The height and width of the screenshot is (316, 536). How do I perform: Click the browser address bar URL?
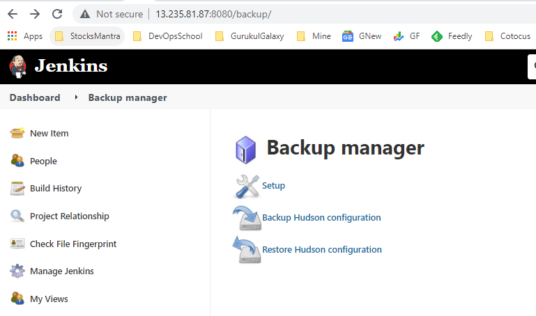[213, 14]
